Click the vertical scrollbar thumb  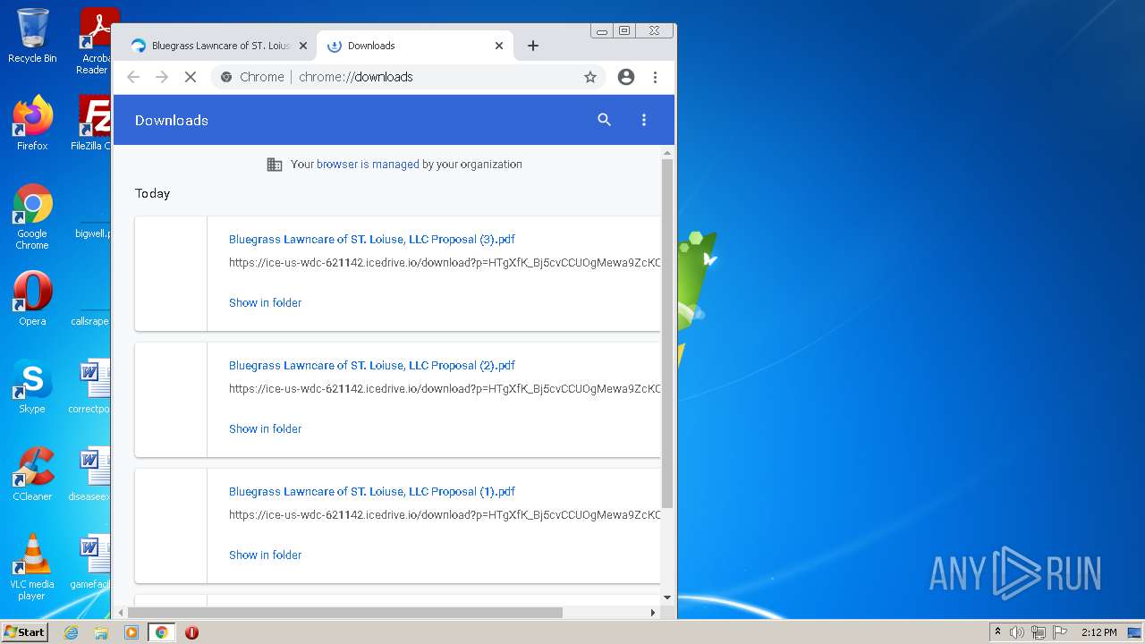(x=667, y=335)
